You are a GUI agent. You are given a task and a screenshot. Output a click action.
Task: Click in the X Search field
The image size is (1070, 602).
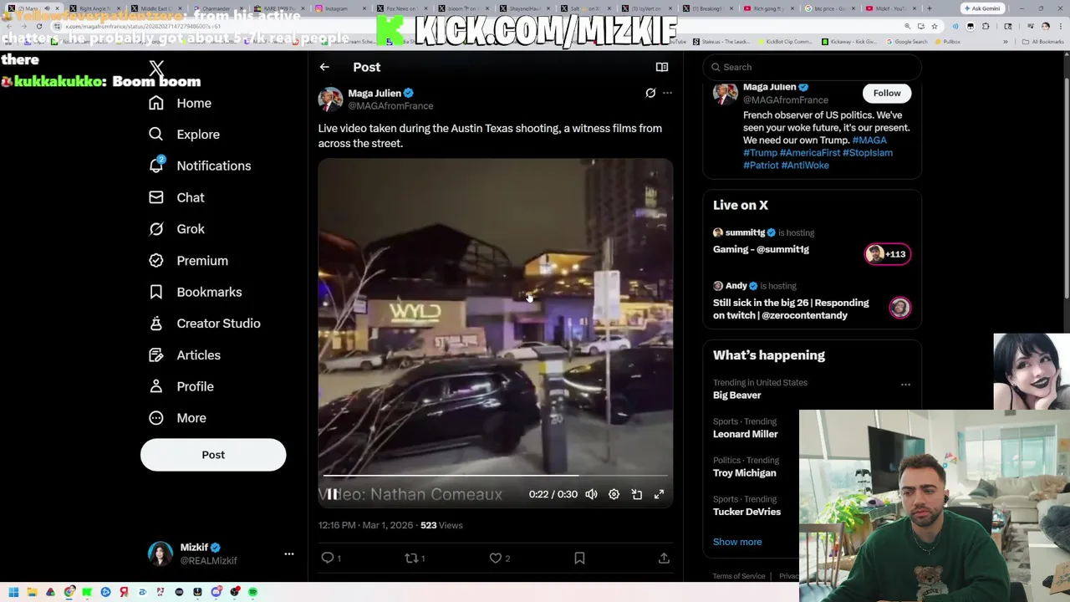coord(813,67)
